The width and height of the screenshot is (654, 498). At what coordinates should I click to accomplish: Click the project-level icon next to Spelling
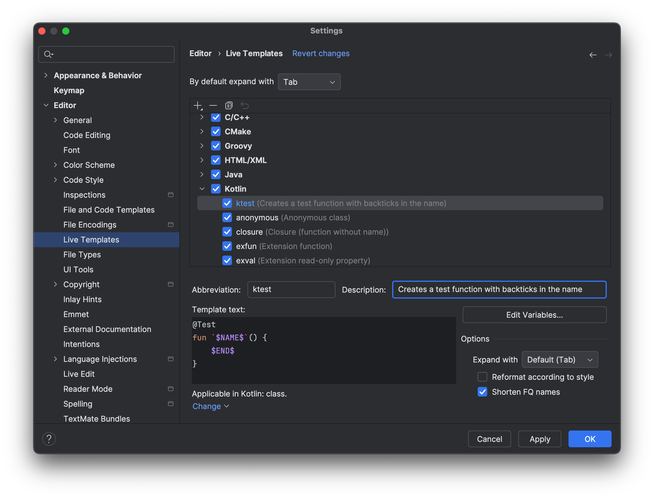[171, 404]
